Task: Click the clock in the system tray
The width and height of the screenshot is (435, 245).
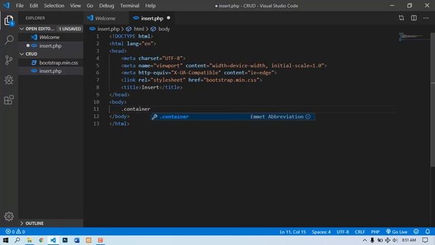Action: [x=409, y=240]
